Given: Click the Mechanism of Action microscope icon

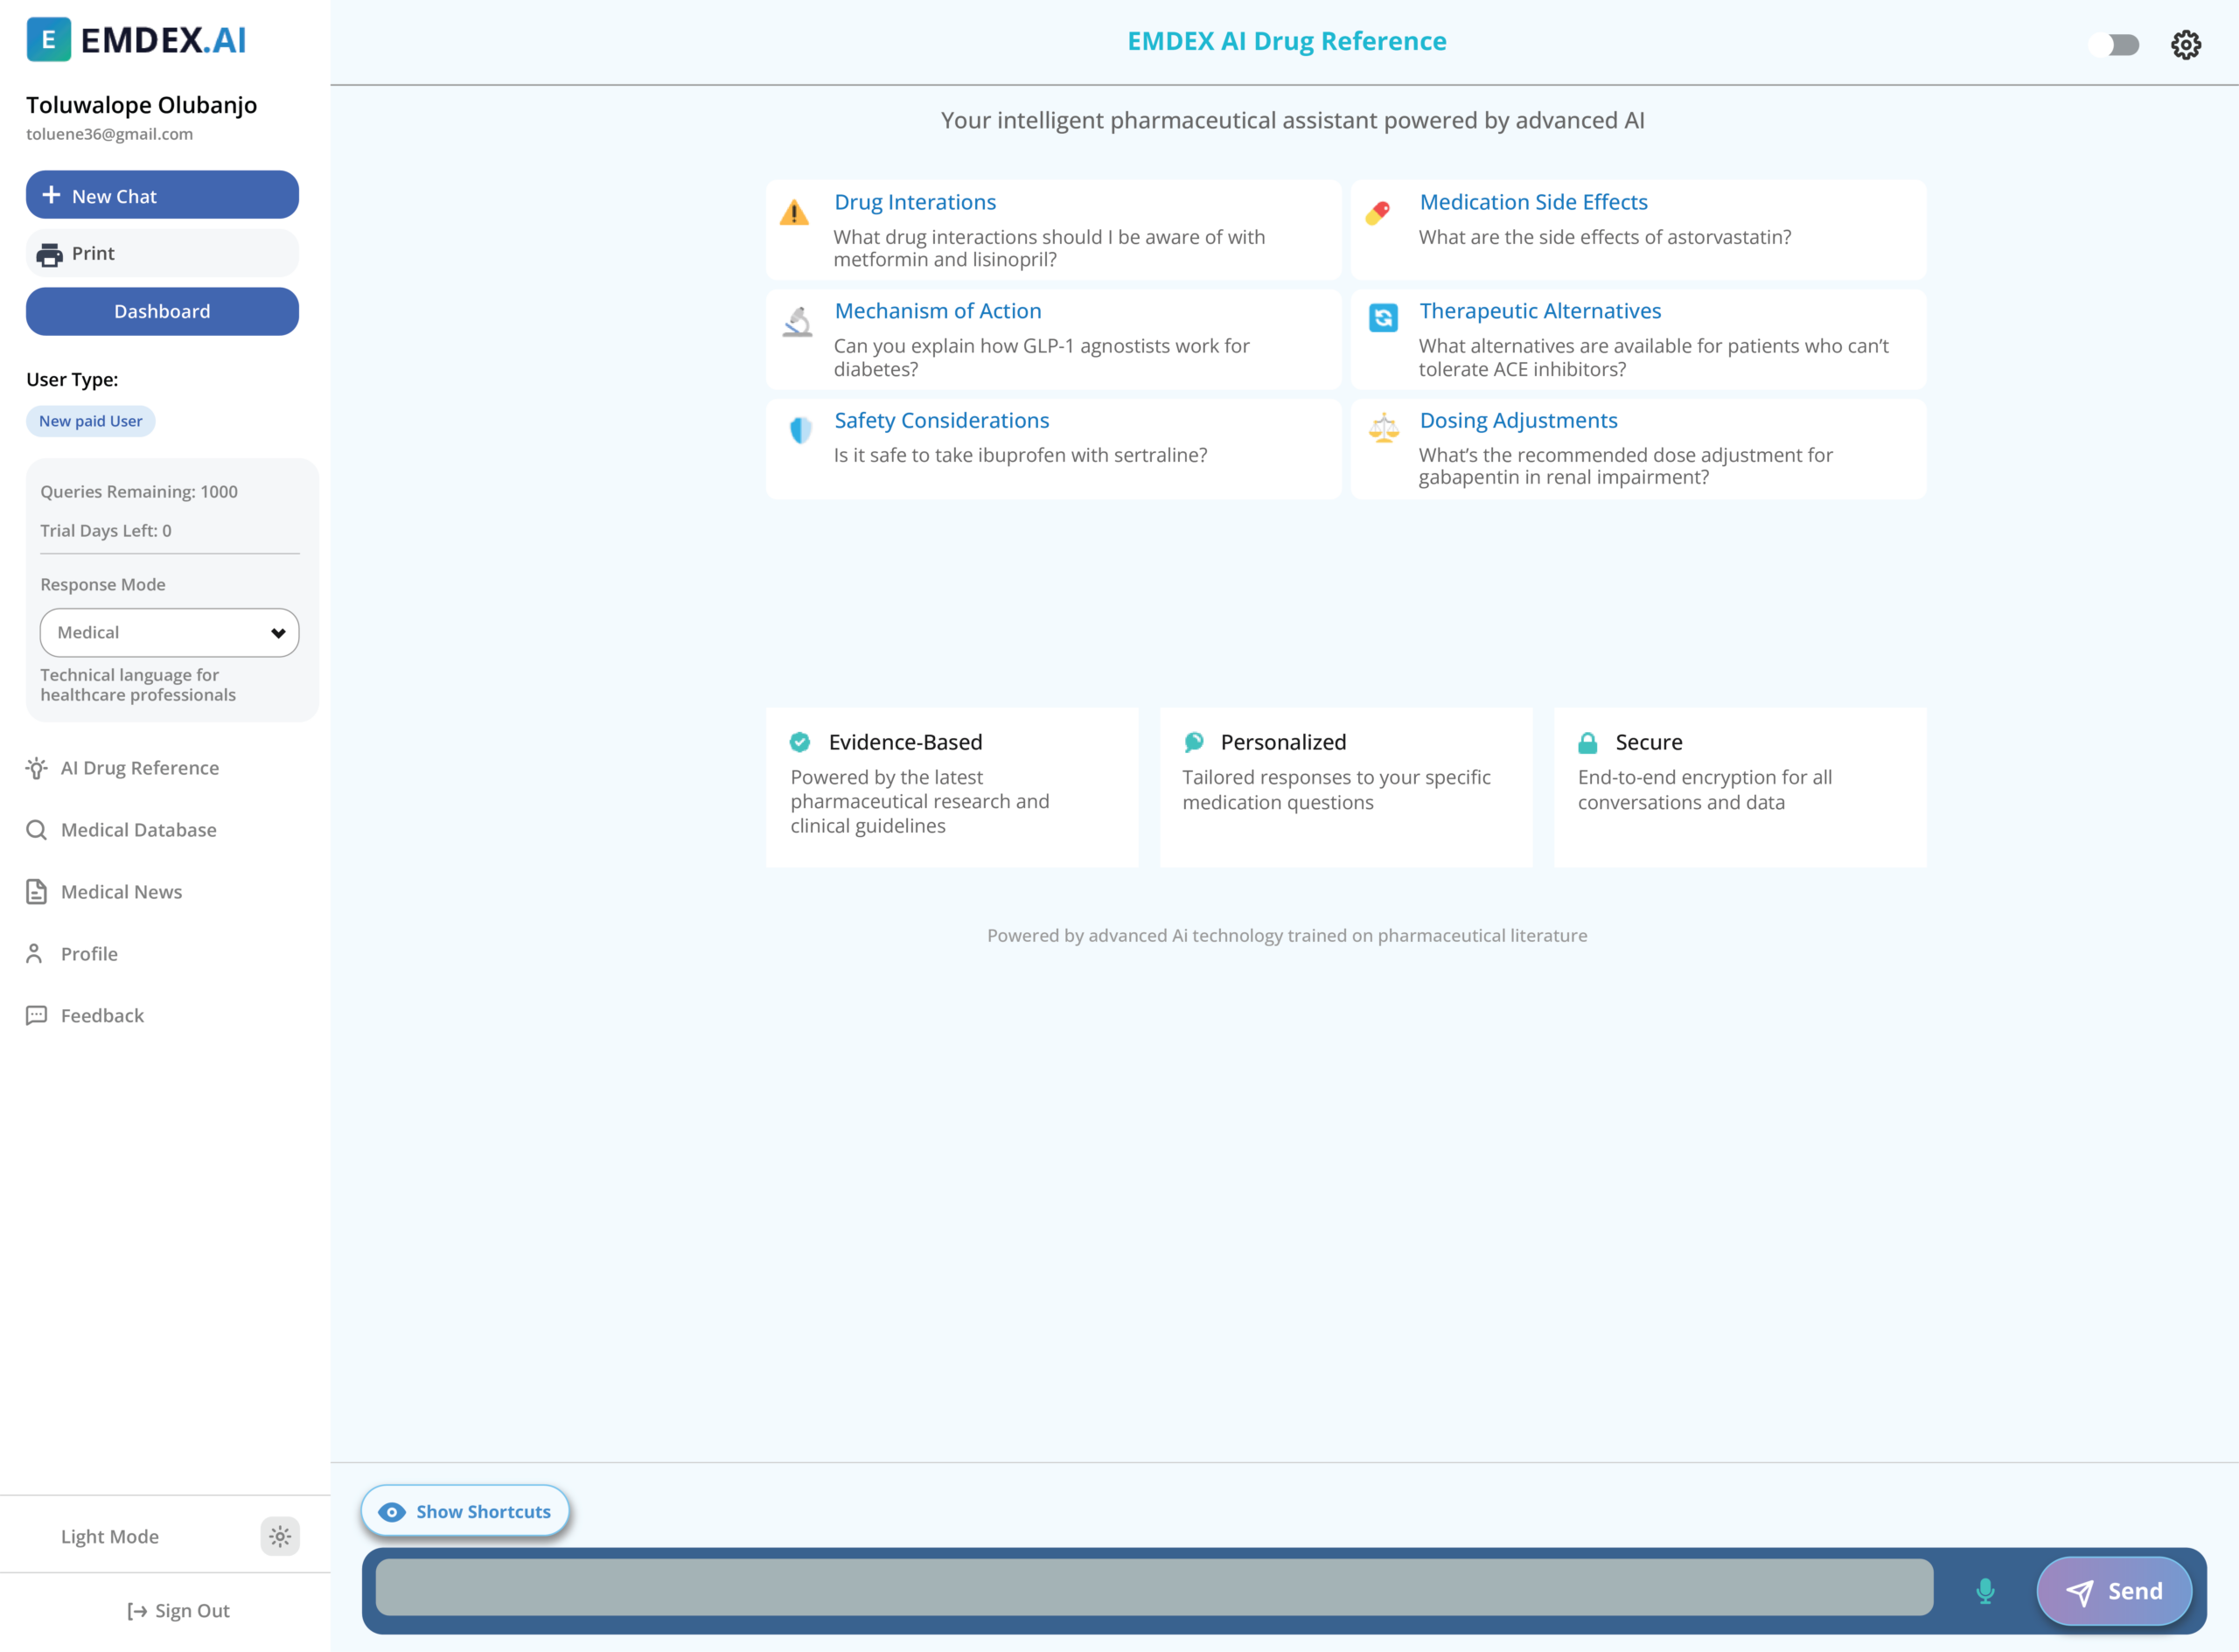Looking at the screenshot, I should point(797,322).
